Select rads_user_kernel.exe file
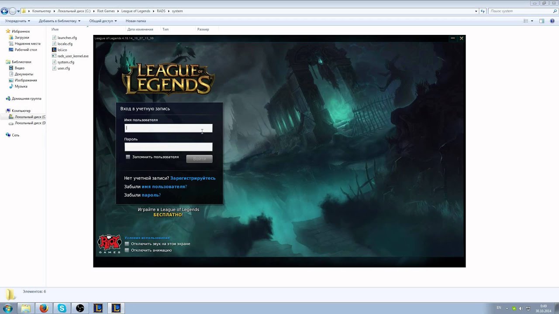Screen dimensions: 559x314 70,56
